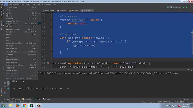Click the trash clear-all icon in Run panel
Screen dimensions: 193x108
[x=8, y=88]
